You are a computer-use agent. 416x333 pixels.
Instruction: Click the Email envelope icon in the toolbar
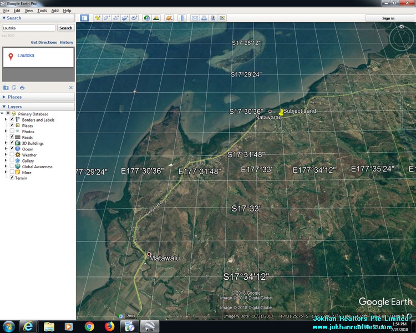tap(195, 18)
